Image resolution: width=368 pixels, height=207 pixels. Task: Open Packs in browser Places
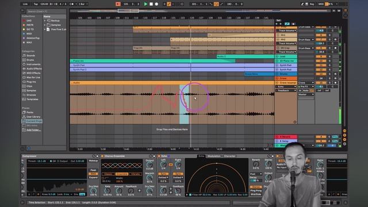(x=29, y=113)
